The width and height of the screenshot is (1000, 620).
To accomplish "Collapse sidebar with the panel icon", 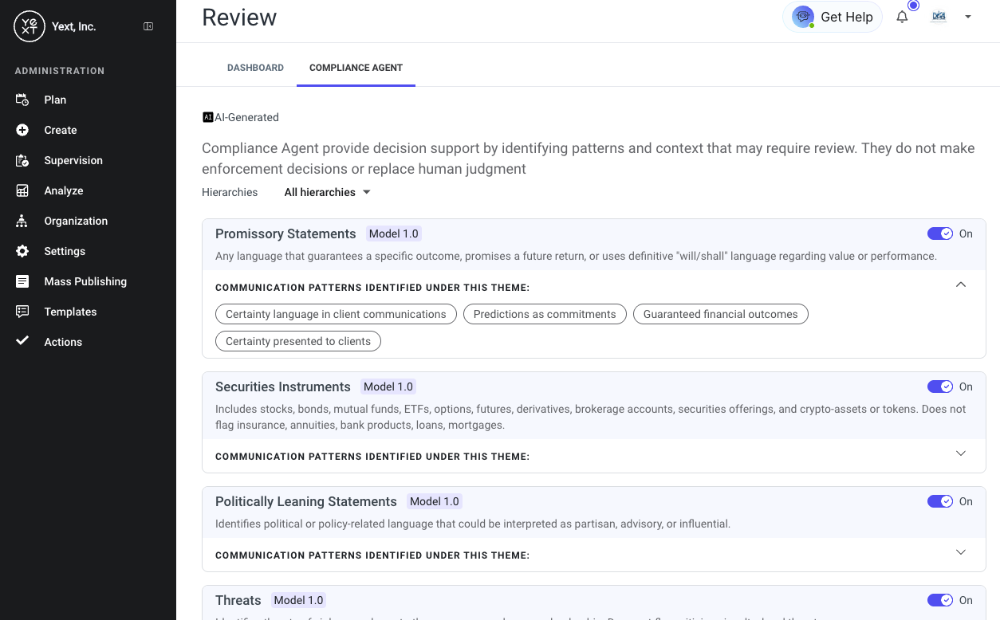I will pos(148,26).
